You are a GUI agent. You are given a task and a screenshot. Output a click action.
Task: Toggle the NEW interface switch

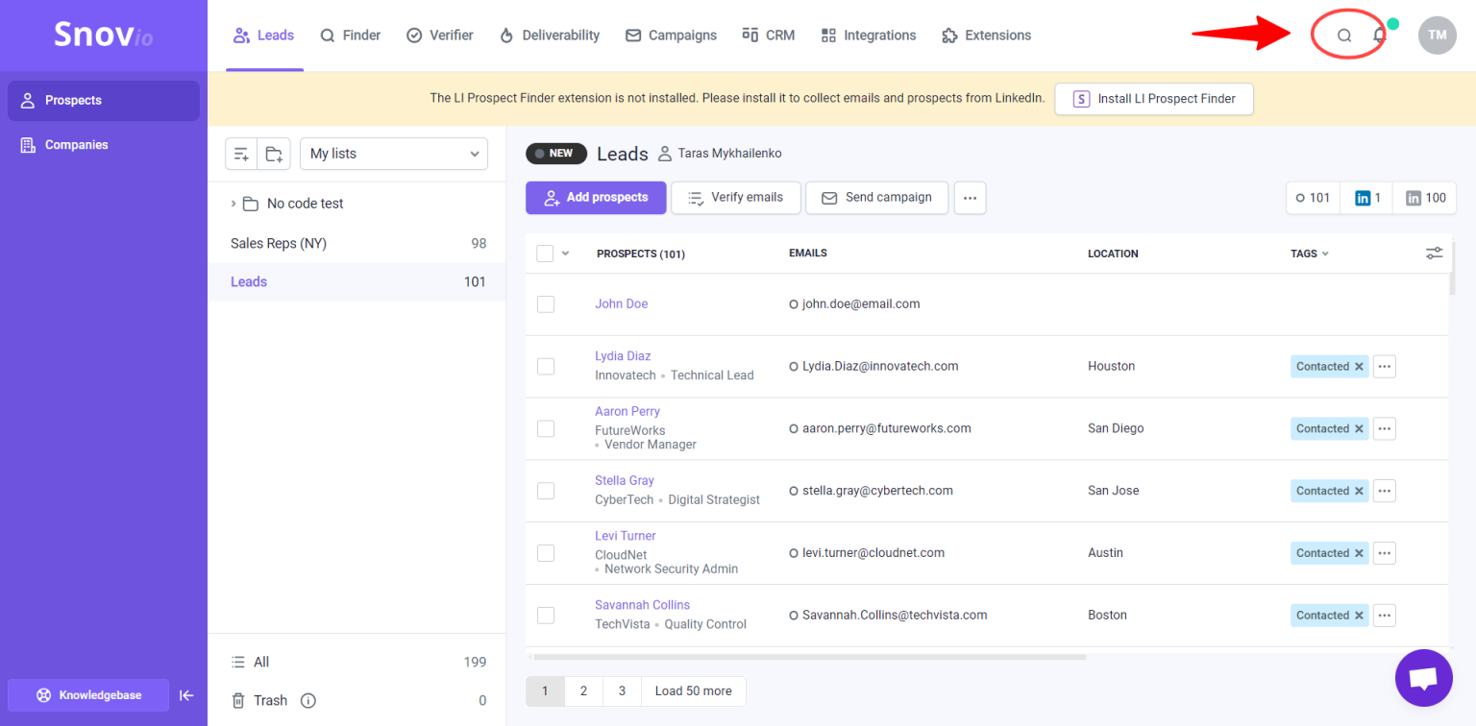tap(556, 154)
